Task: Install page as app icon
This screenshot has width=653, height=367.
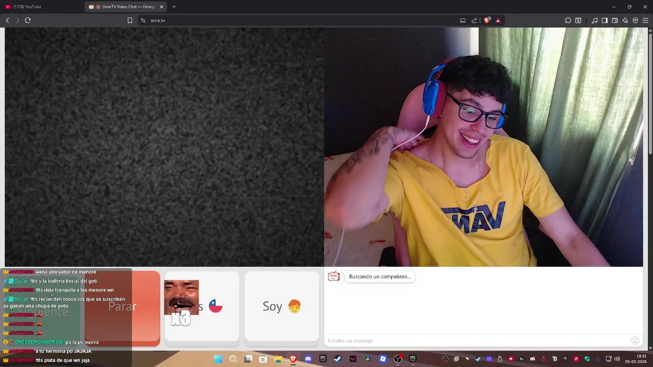Action: [463, 20]
